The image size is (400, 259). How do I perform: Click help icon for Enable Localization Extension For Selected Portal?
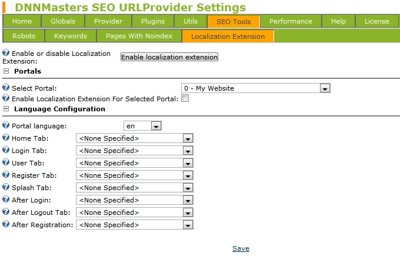click(x=6, y=98)
